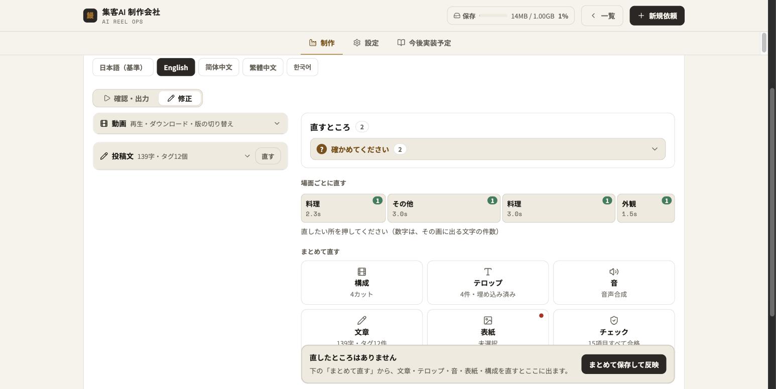Select the first 料理 scene of 2.3s

343,209
